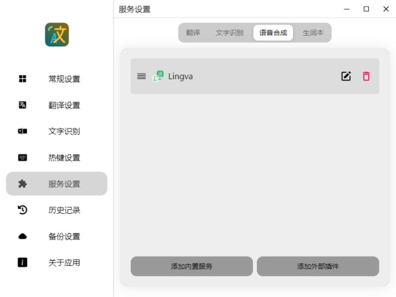
Task: Select the 语音合成 tab
Action: click(273, 33)
